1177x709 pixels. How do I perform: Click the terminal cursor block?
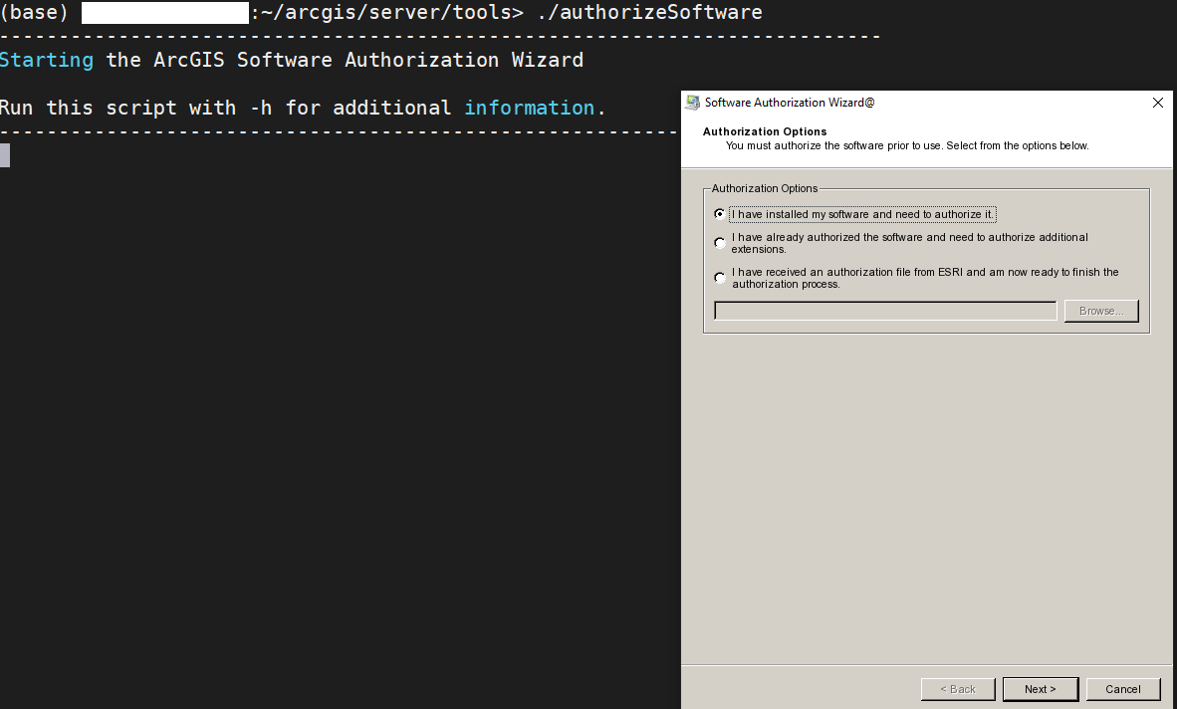(5, 155)
